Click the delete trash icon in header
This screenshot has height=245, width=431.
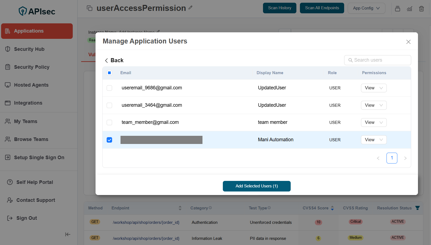click(421, 9)
